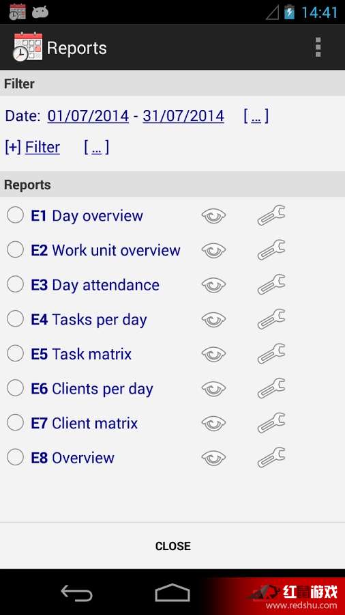Image resolution: width=345 pixels, height=615 pixels.
Task: Open the [...] options beside Filter
Action: tap(97, 148)
